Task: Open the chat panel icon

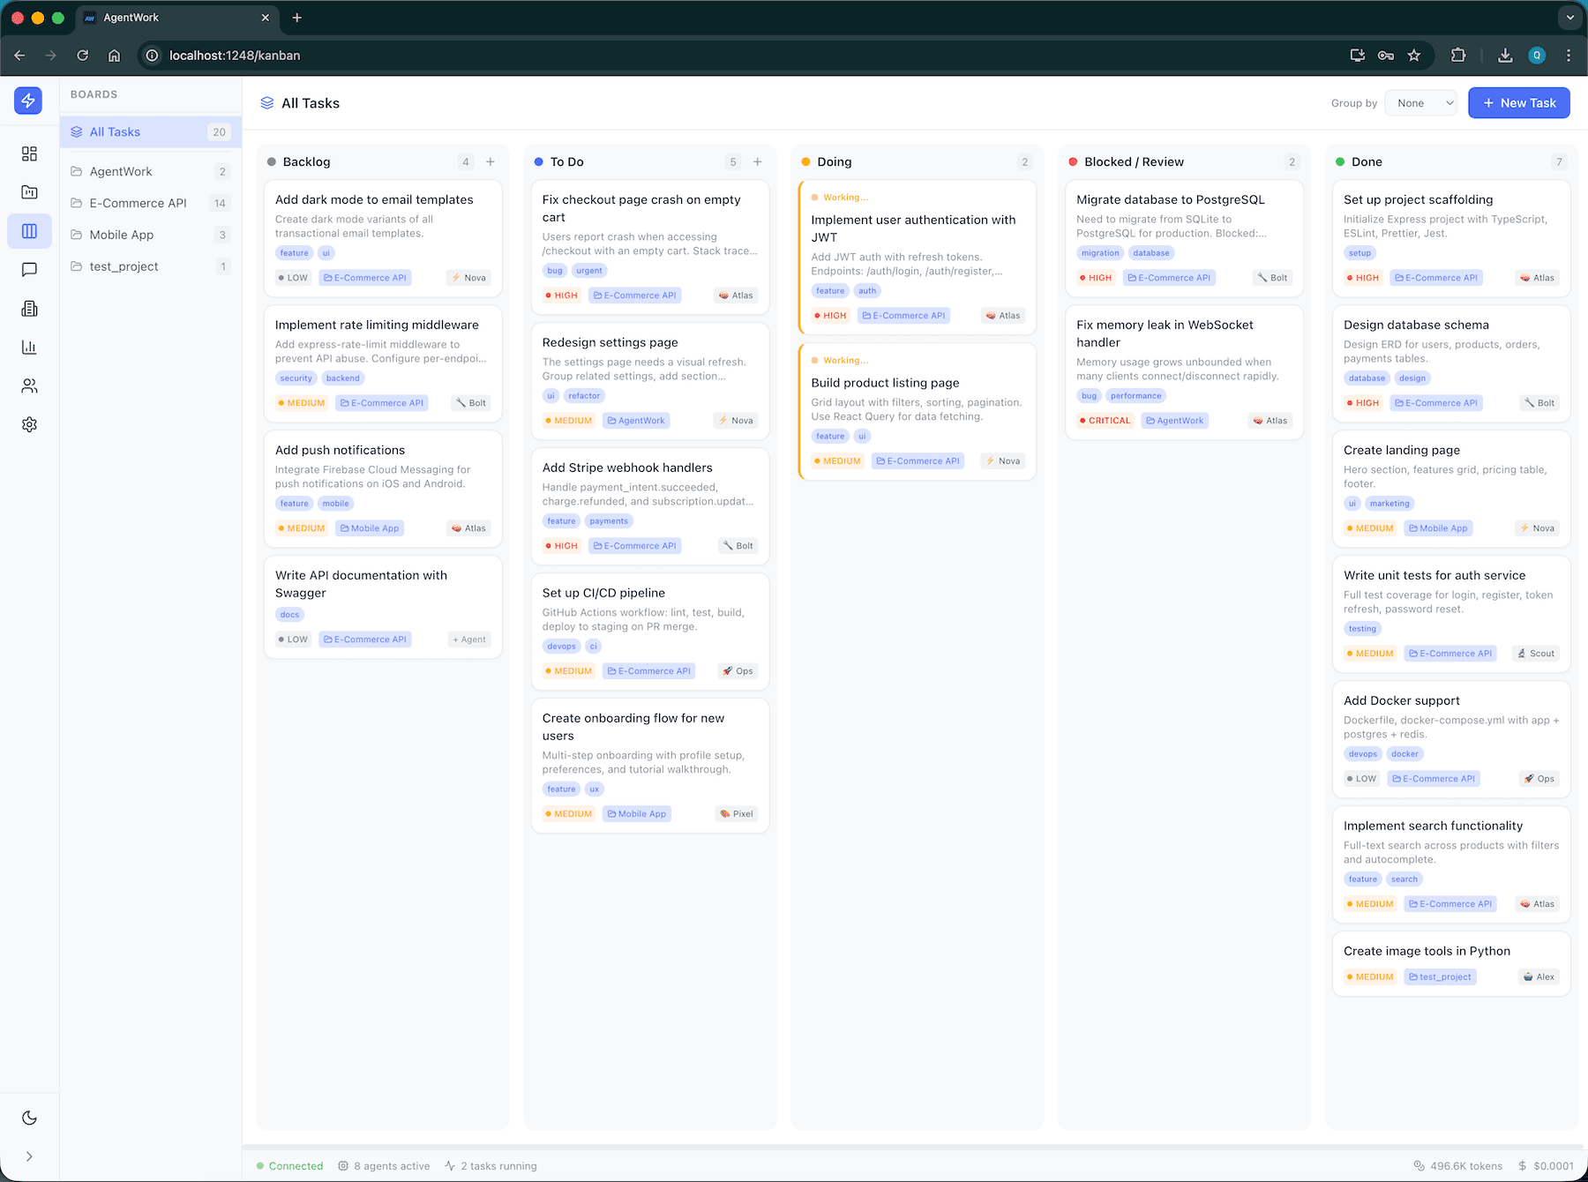Action: click(29, 270)
